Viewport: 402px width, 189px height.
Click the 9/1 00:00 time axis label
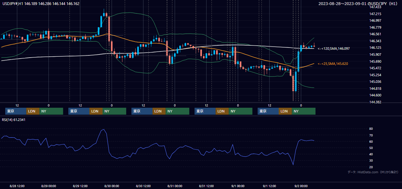click(238, 186)
